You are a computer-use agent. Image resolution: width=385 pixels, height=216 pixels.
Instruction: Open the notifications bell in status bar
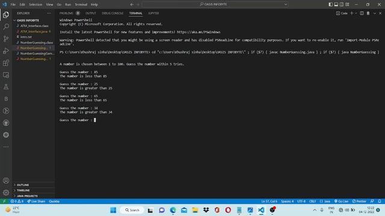[x=380, y=202]
